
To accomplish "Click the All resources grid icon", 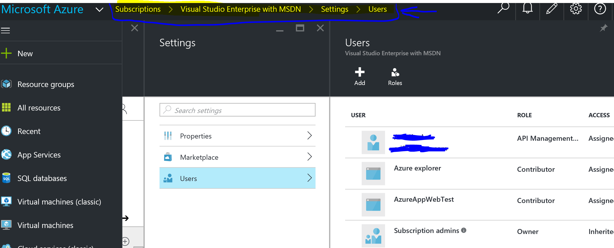I will (x=6, y=107).
